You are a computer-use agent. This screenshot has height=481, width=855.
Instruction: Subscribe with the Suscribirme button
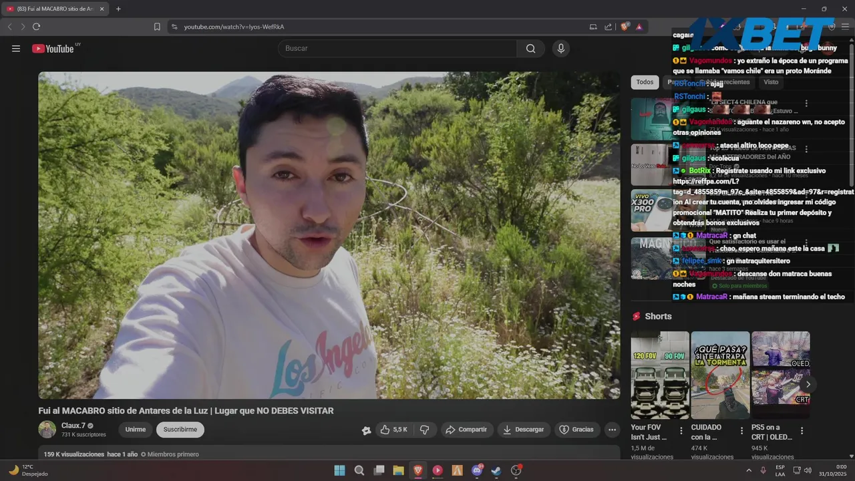180,430
